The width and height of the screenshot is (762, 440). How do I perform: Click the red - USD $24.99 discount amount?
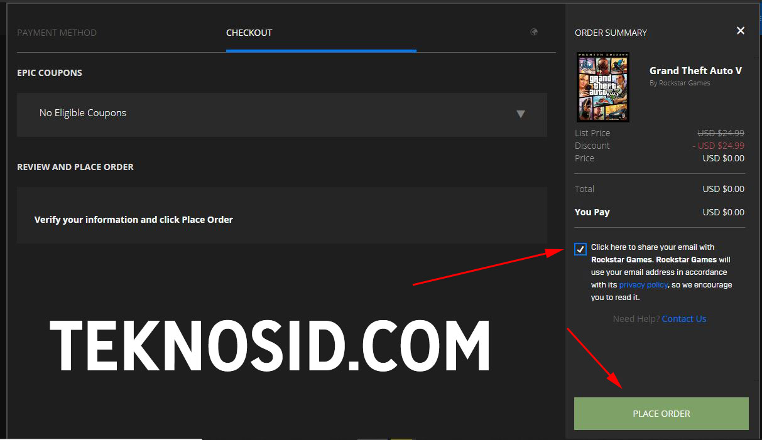719,146
